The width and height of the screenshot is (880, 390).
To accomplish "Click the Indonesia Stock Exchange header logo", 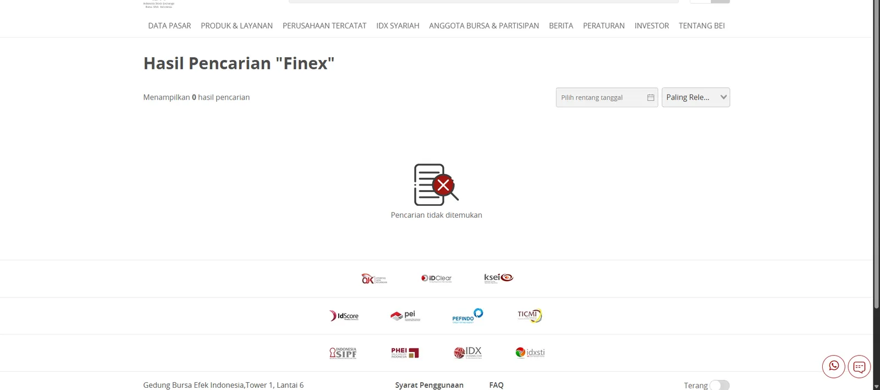I will (159, 4).
